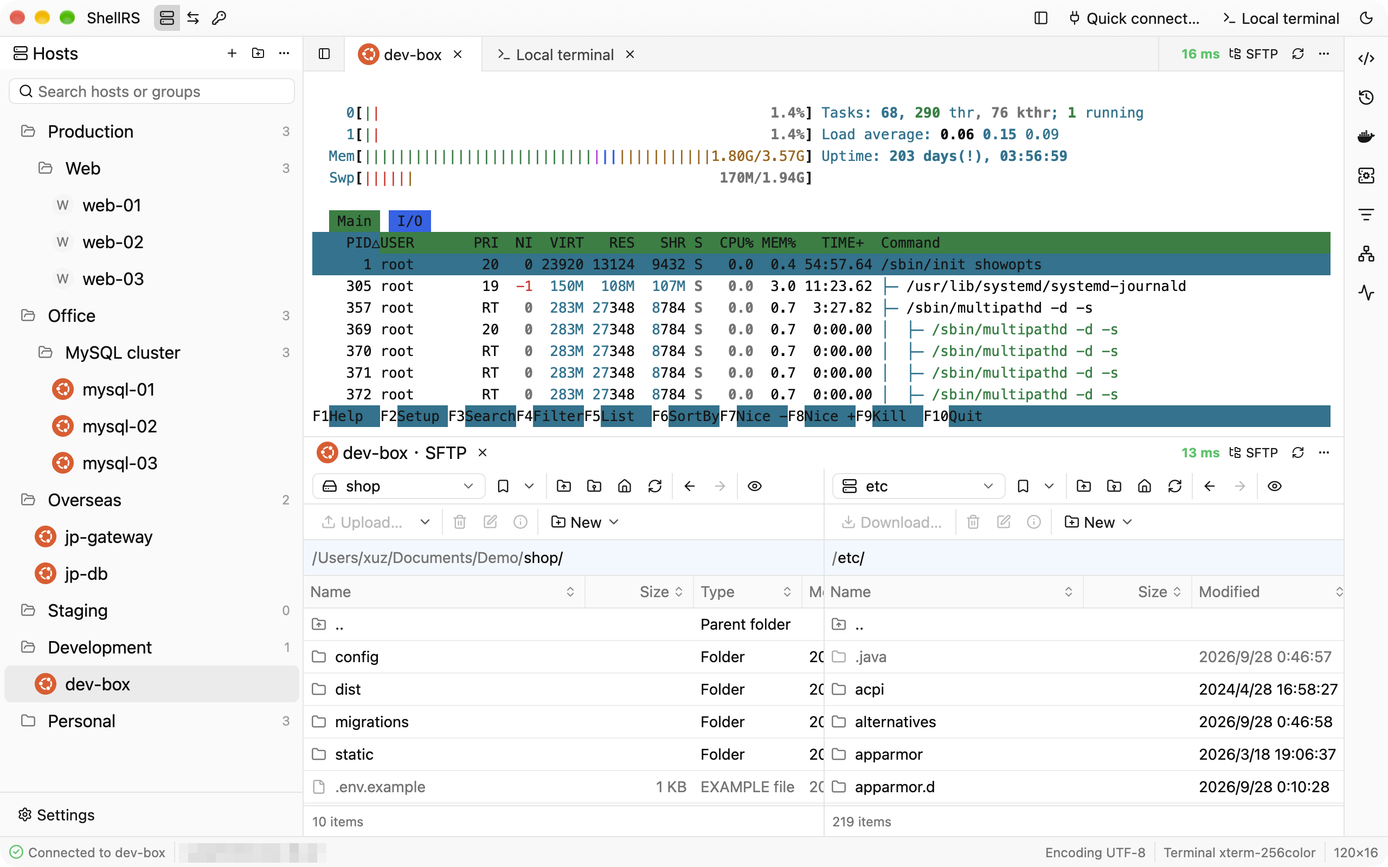Open the filter lines icon in right sidebar
The width and height of the screenshot is (1388, 867).
tap(1366, 215)
